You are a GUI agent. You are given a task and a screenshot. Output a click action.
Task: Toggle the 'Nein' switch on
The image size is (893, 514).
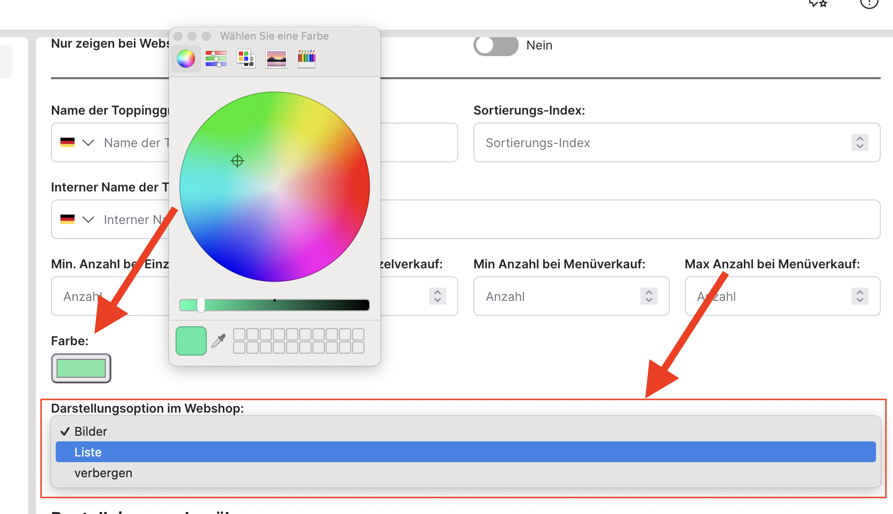coord(496,46)
